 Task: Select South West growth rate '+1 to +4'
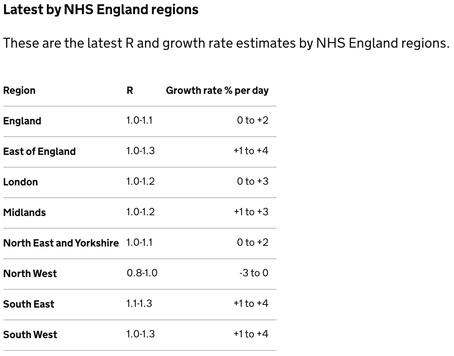click(x=251, y=334)
